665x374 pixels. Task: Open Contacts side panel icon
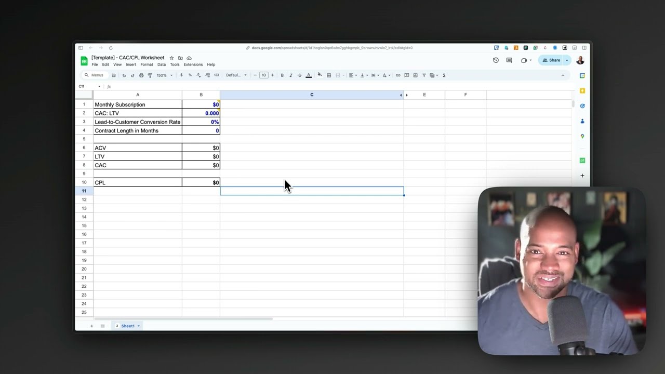pos(582,121)
